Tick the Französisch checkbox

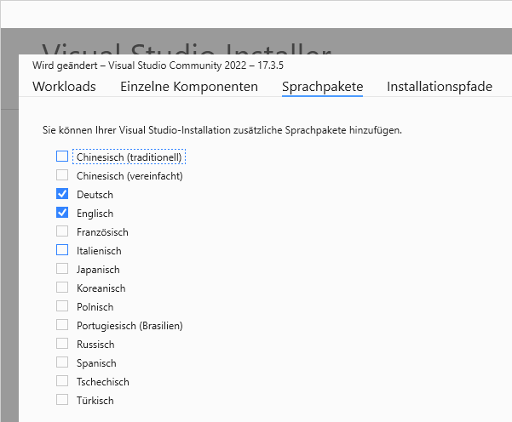(x=62, y=231)
